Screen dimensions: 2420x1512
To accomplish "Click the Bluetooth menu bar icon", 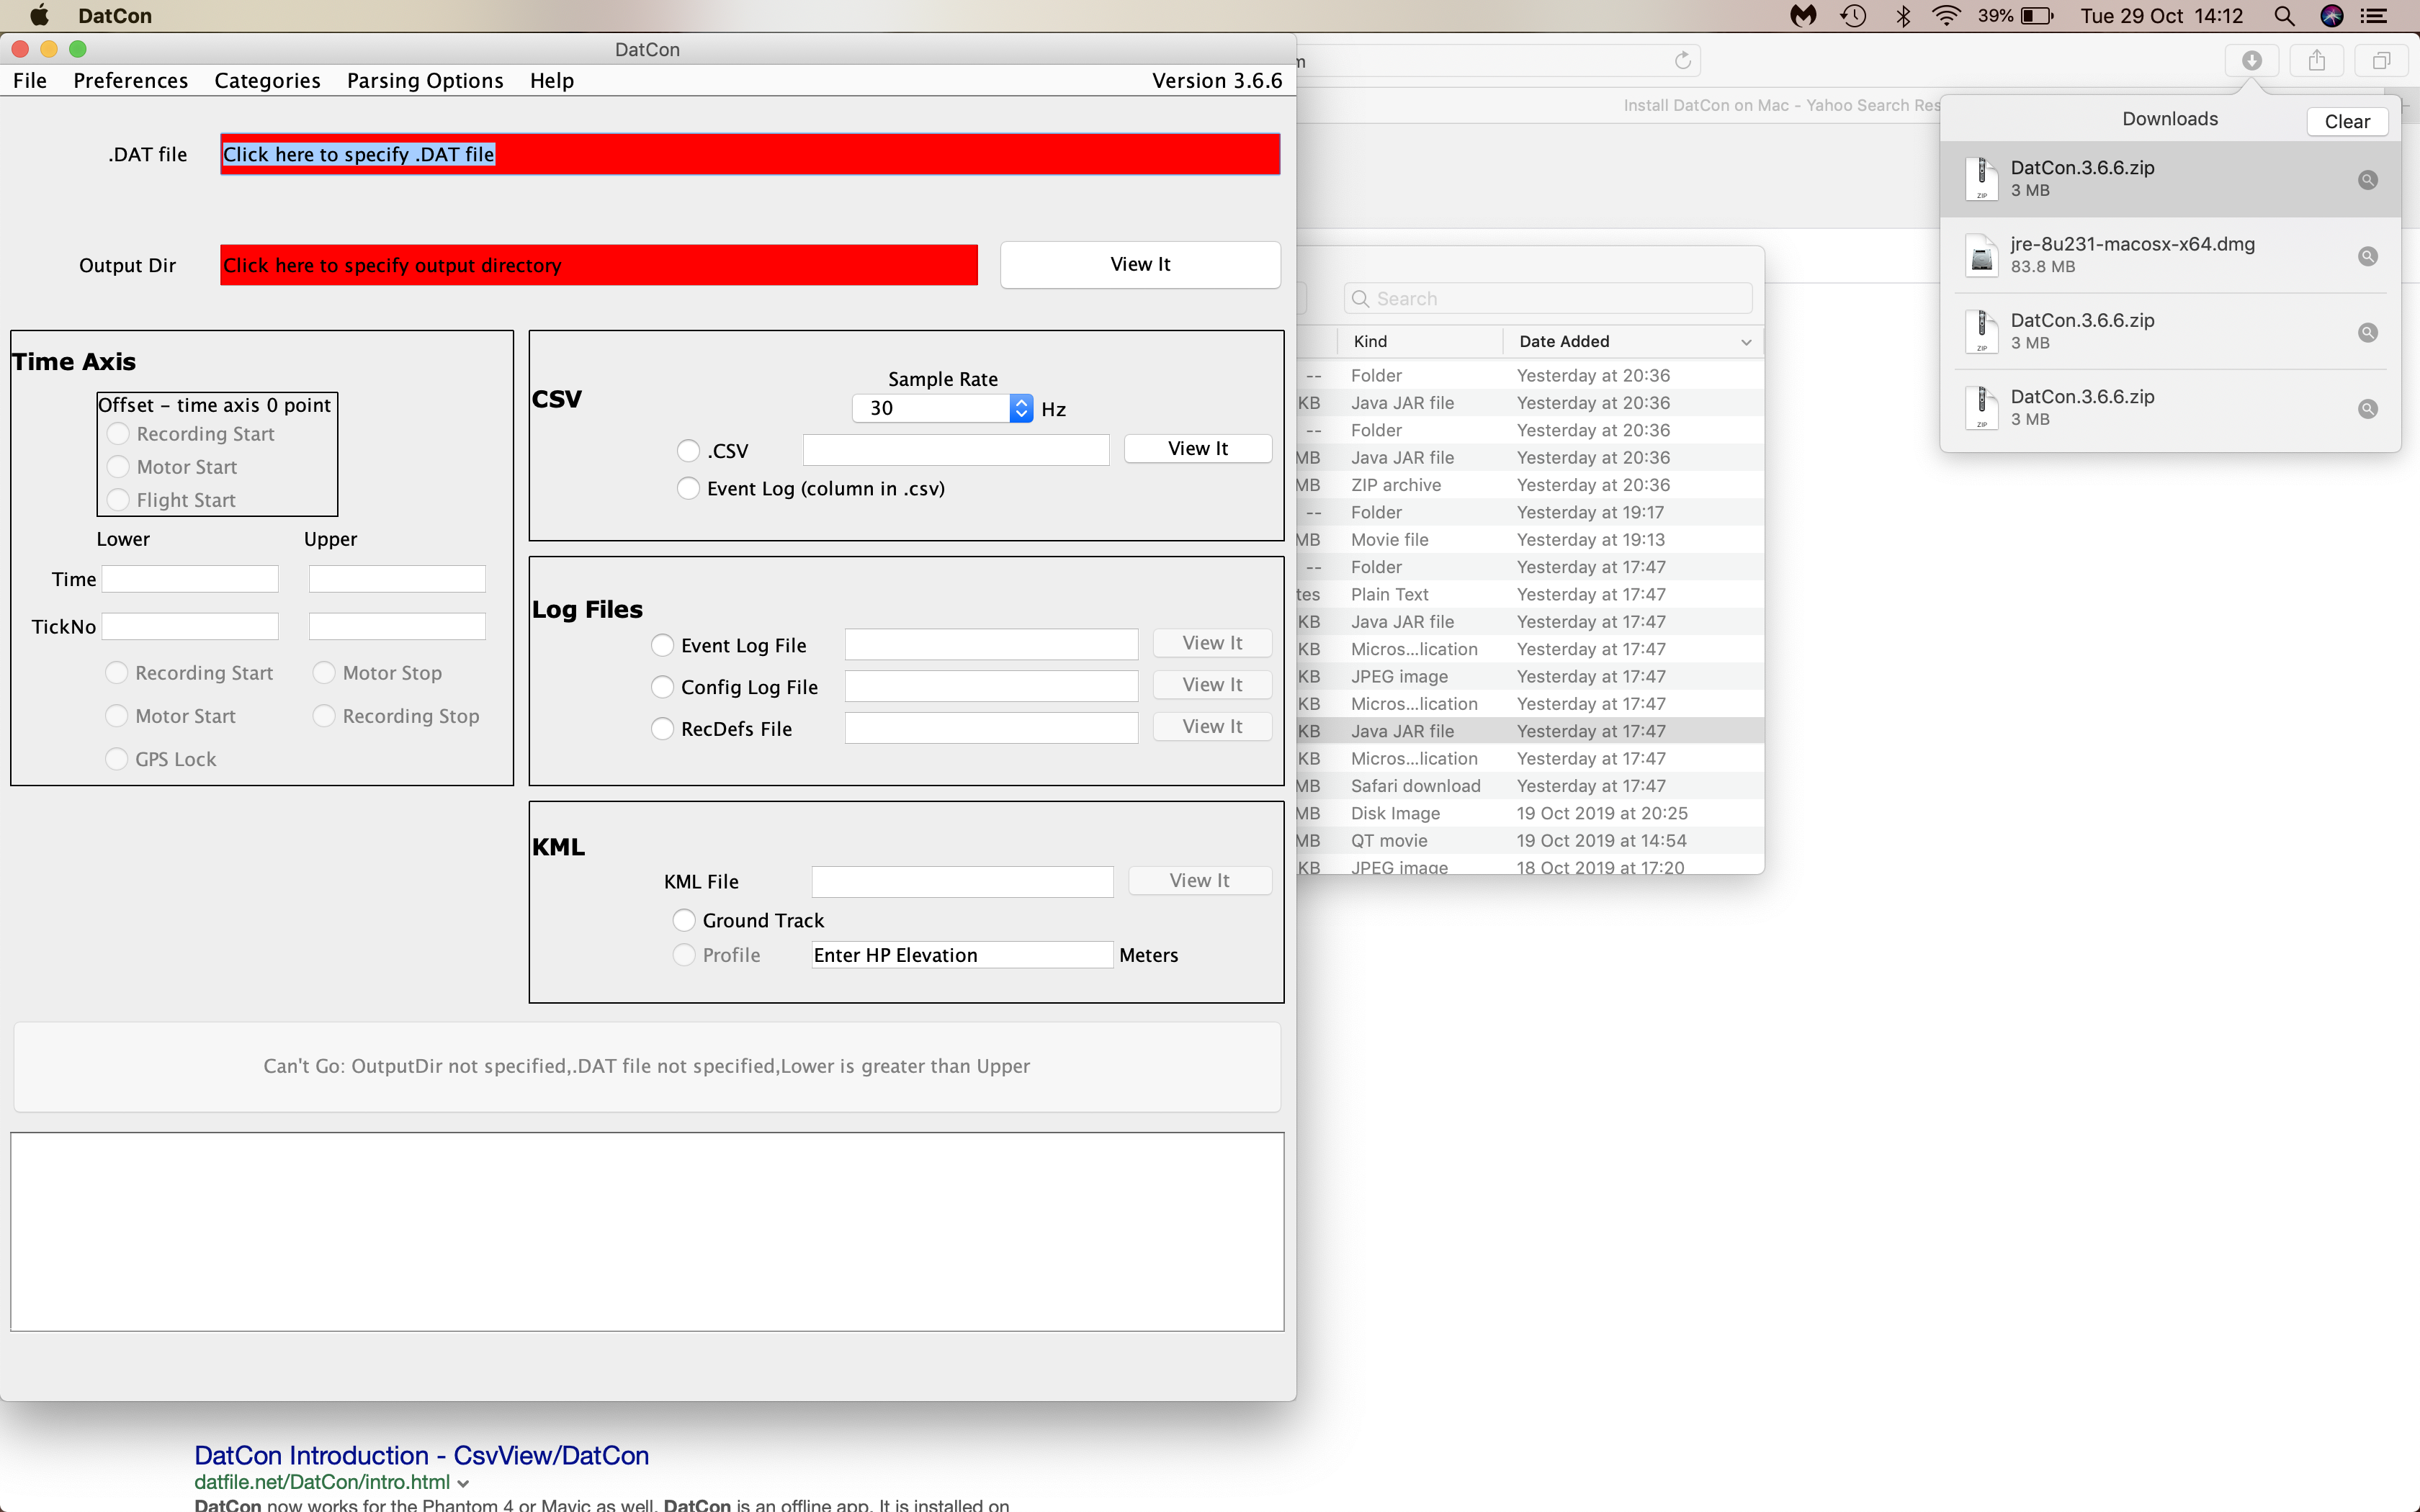I will pyautogui.click(x=1903, y=16).
